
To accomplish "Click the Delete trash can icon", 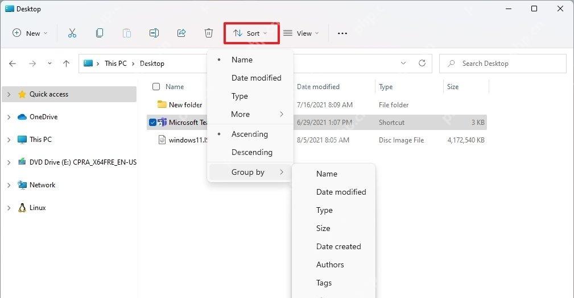I will click(209, 33).
